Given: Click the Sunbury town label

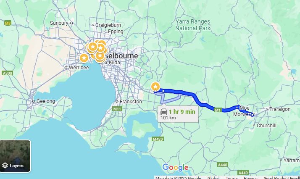Looking at the screenshot, I should tap(59, 23).
